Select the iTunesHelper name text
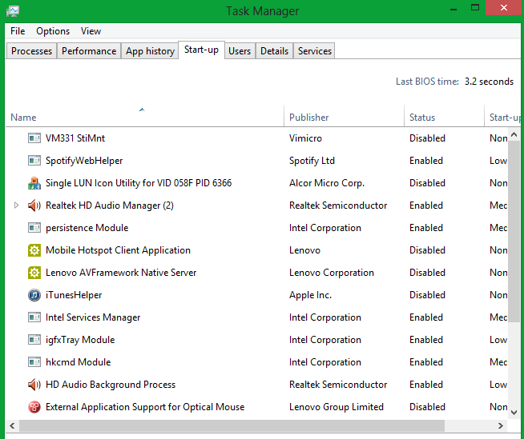Image resolution: width=524 pixels, height=439 pixels. click(x=74, y=295)
